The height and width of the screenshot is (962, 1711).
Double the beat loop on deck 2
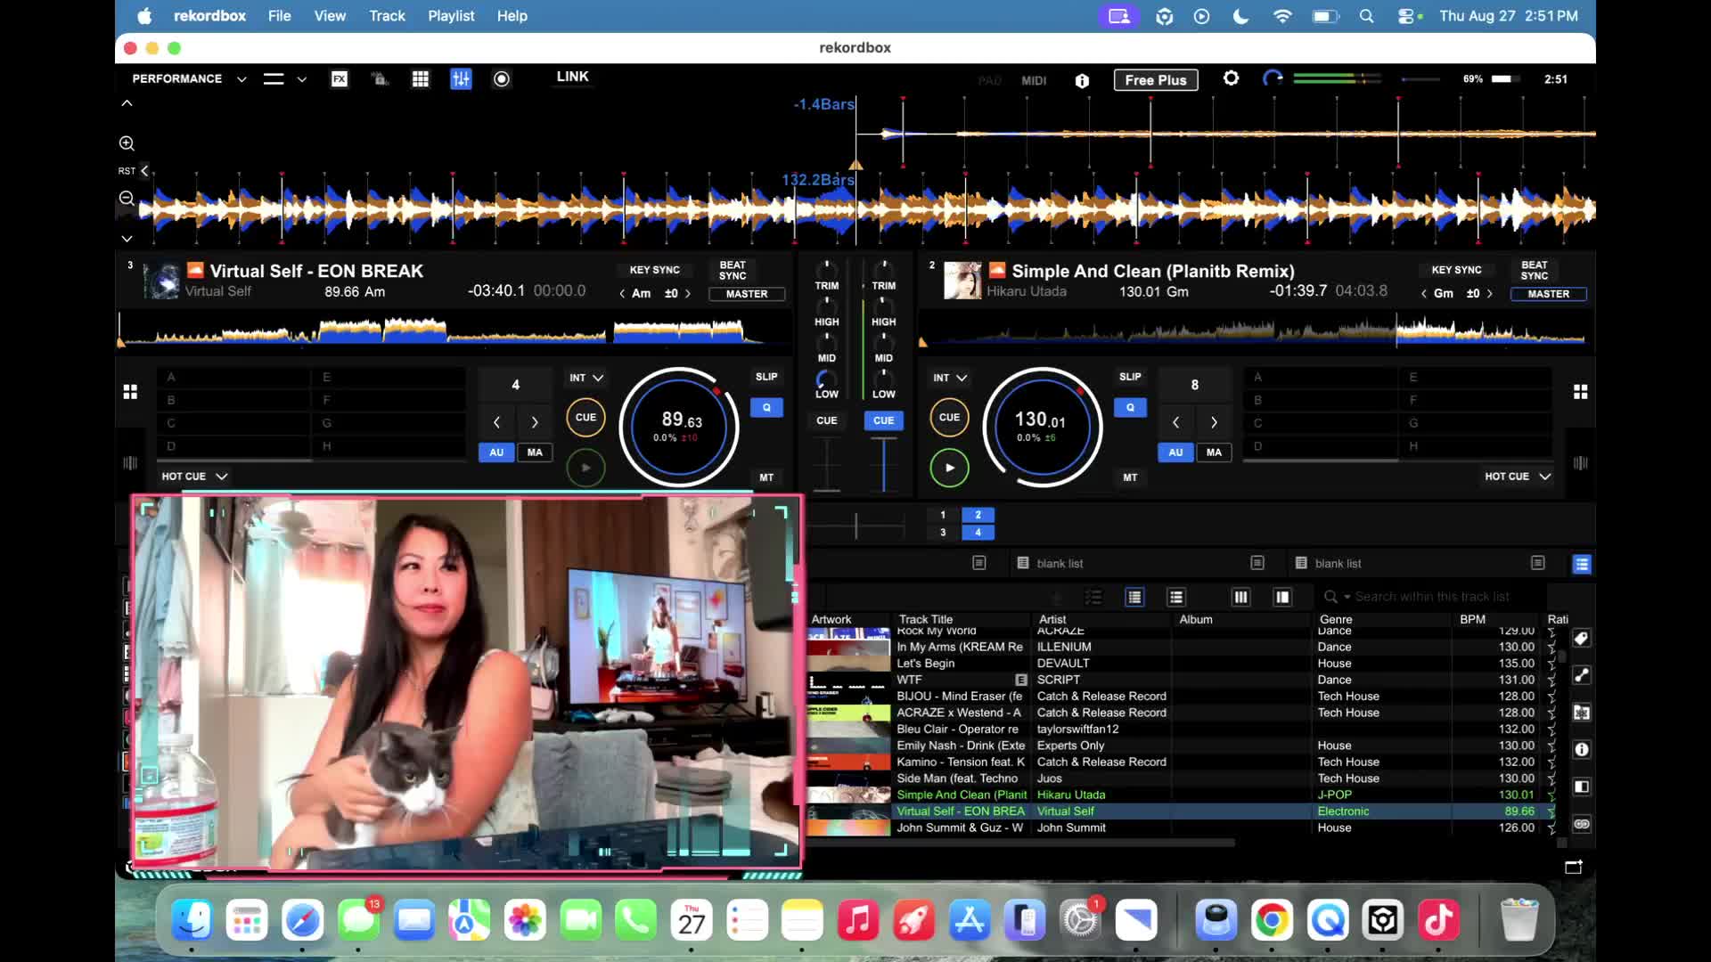pos(1214,422)
